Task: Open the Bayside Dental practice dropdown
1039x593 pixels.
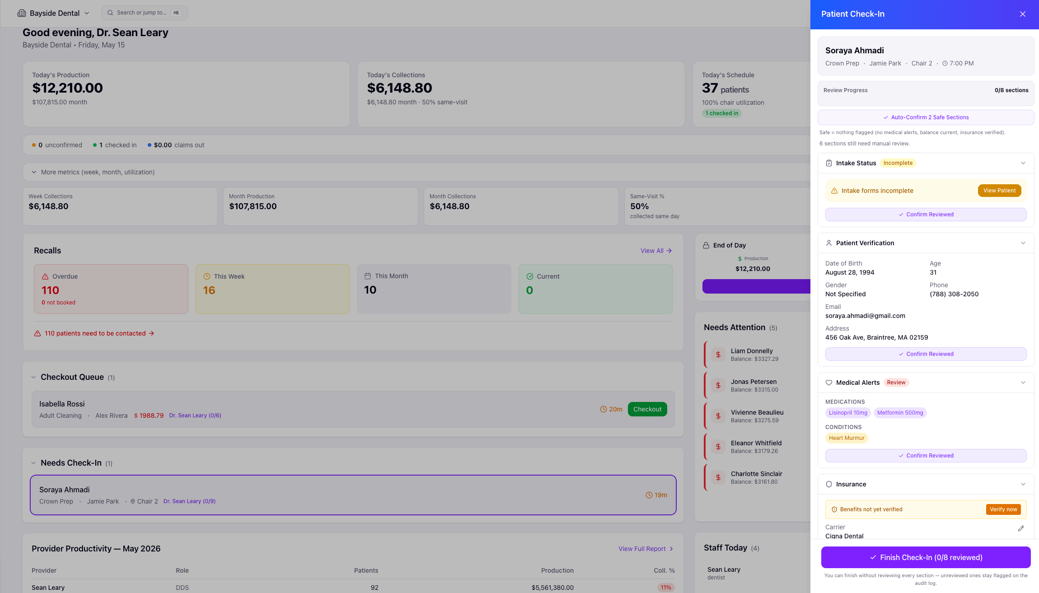Action: 53,13
